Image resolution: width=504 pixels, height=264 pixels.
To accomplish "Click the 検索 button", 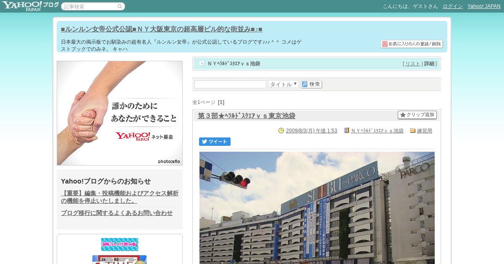I will [311, 84].
